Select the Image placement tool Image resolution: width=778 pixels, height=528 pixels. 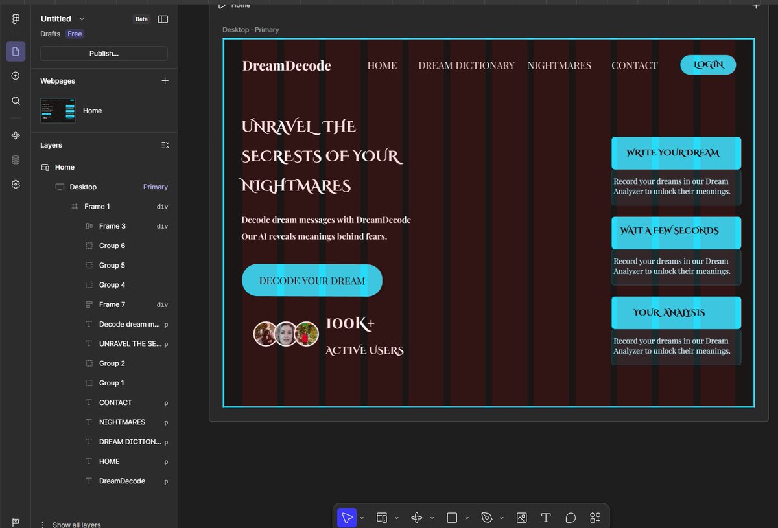point(521,518)
